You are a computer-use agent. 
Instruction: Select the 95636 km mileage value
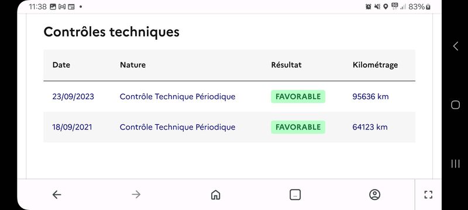[x=370, y=97]
